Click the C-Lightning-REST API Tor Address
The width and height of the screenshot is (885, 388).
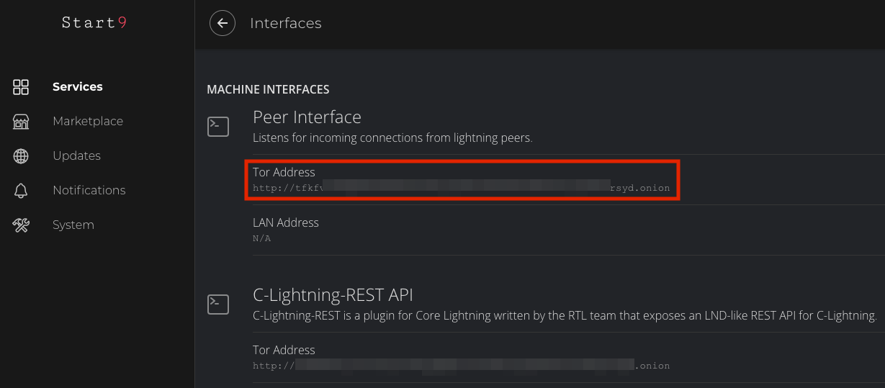(x=461, y=357)
